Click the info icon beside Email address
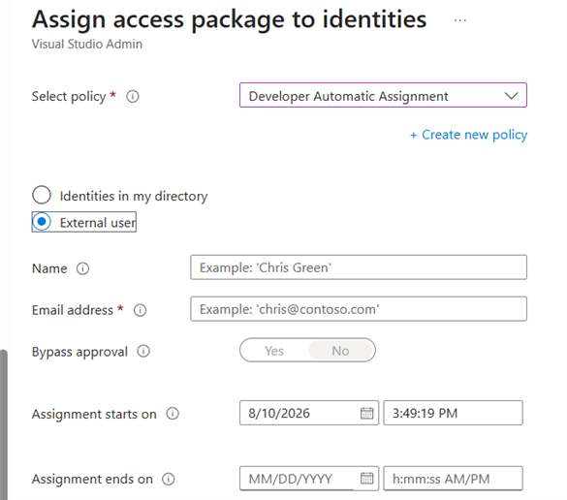Image resolution: width=567 pixels, height=500 pixels. (x=140, y=310)
